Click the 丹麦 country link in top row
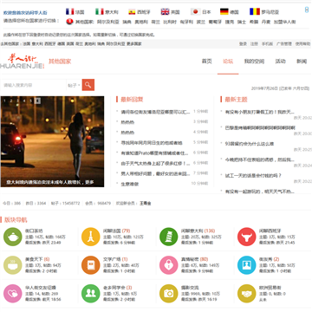Image resolution: width=312 pixels, height=312 pixels. point(266,22)
